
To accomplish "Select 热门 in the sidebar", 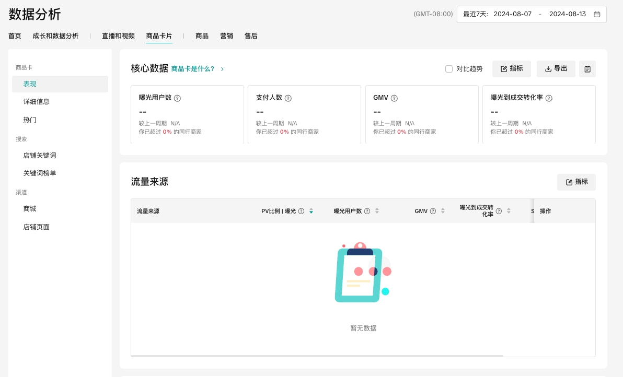I will 30,120.
